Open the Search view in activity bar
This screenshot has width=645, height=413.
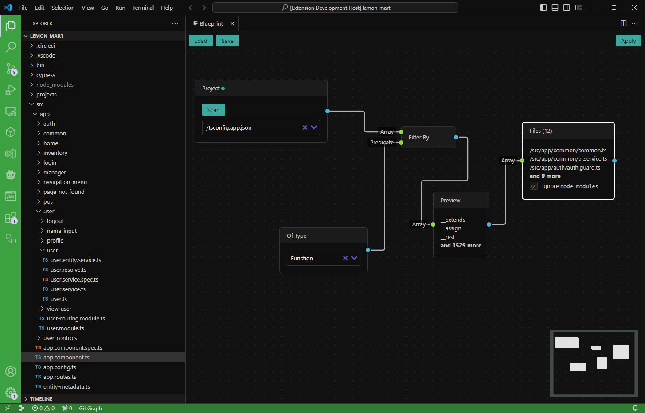click(x=11, y=47)
